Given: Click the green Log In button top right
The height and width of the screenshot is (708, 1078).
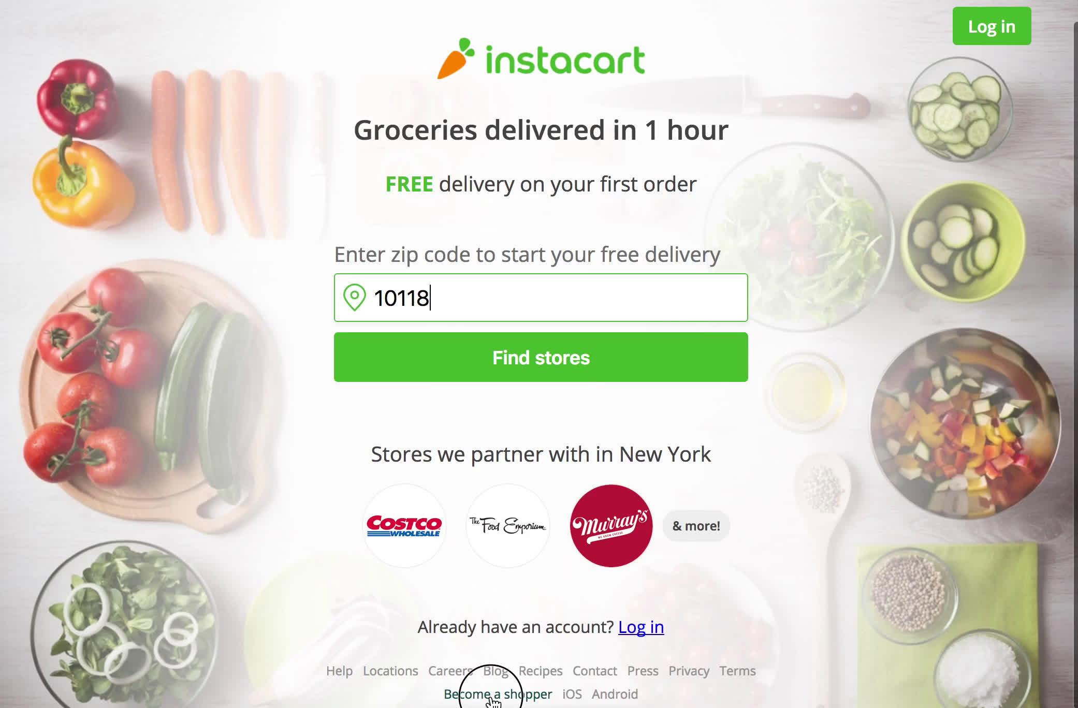Looking at the screenshot, I should coord(991,26).
